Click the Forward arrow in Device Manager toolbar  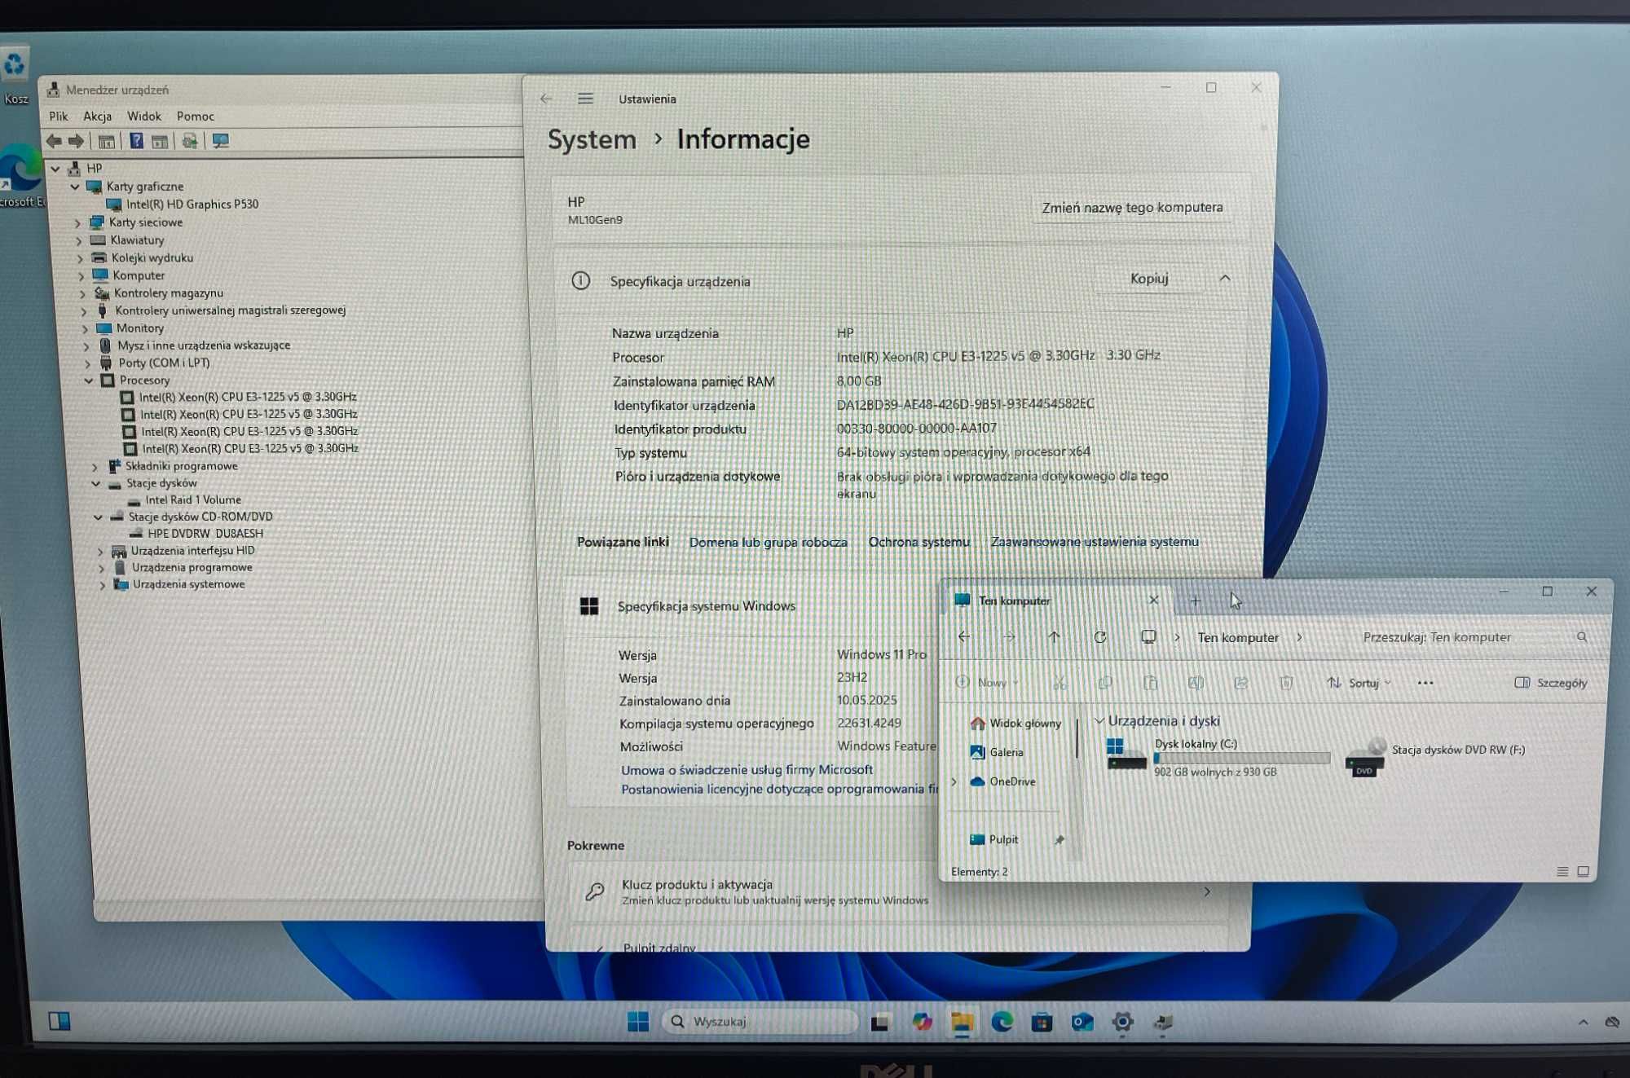[76, 141]
